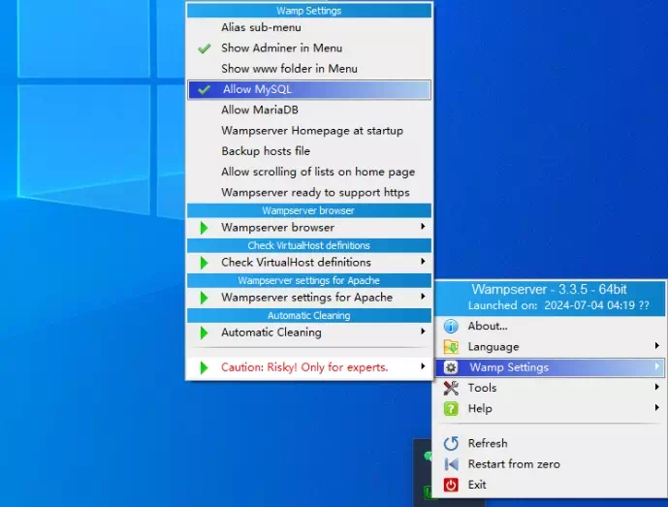Click the Language flag icon
The width and height of the screenshot is (668, 507).
(x=451, y=346)
